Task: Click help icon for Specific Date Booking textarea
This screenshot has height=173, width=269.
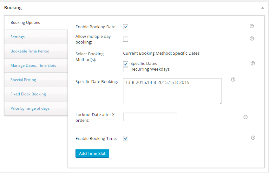Action: (x=233, y=80)
